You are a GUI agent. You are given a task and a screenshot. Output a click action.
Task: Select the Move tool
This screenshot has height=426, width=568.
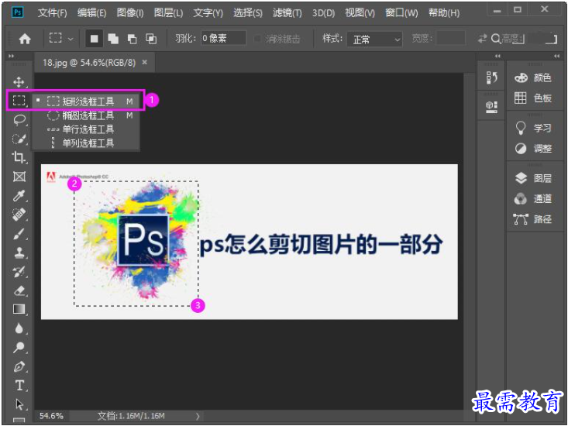click(19, 82)
